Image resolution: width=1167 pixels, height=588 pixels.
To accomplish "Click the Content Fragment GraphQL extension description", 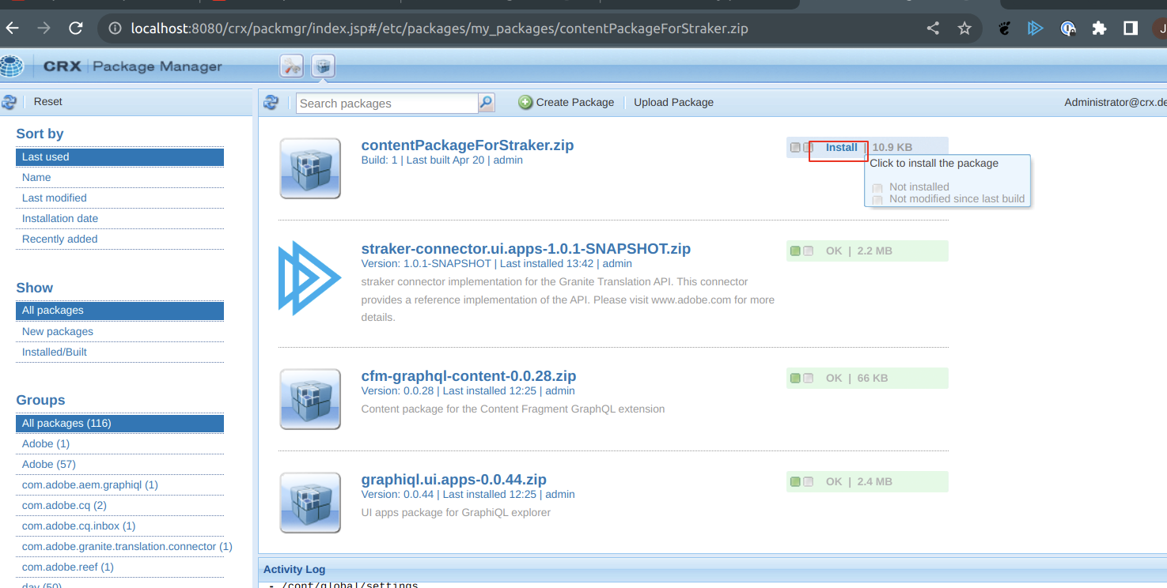I will (x=513, y=409).
